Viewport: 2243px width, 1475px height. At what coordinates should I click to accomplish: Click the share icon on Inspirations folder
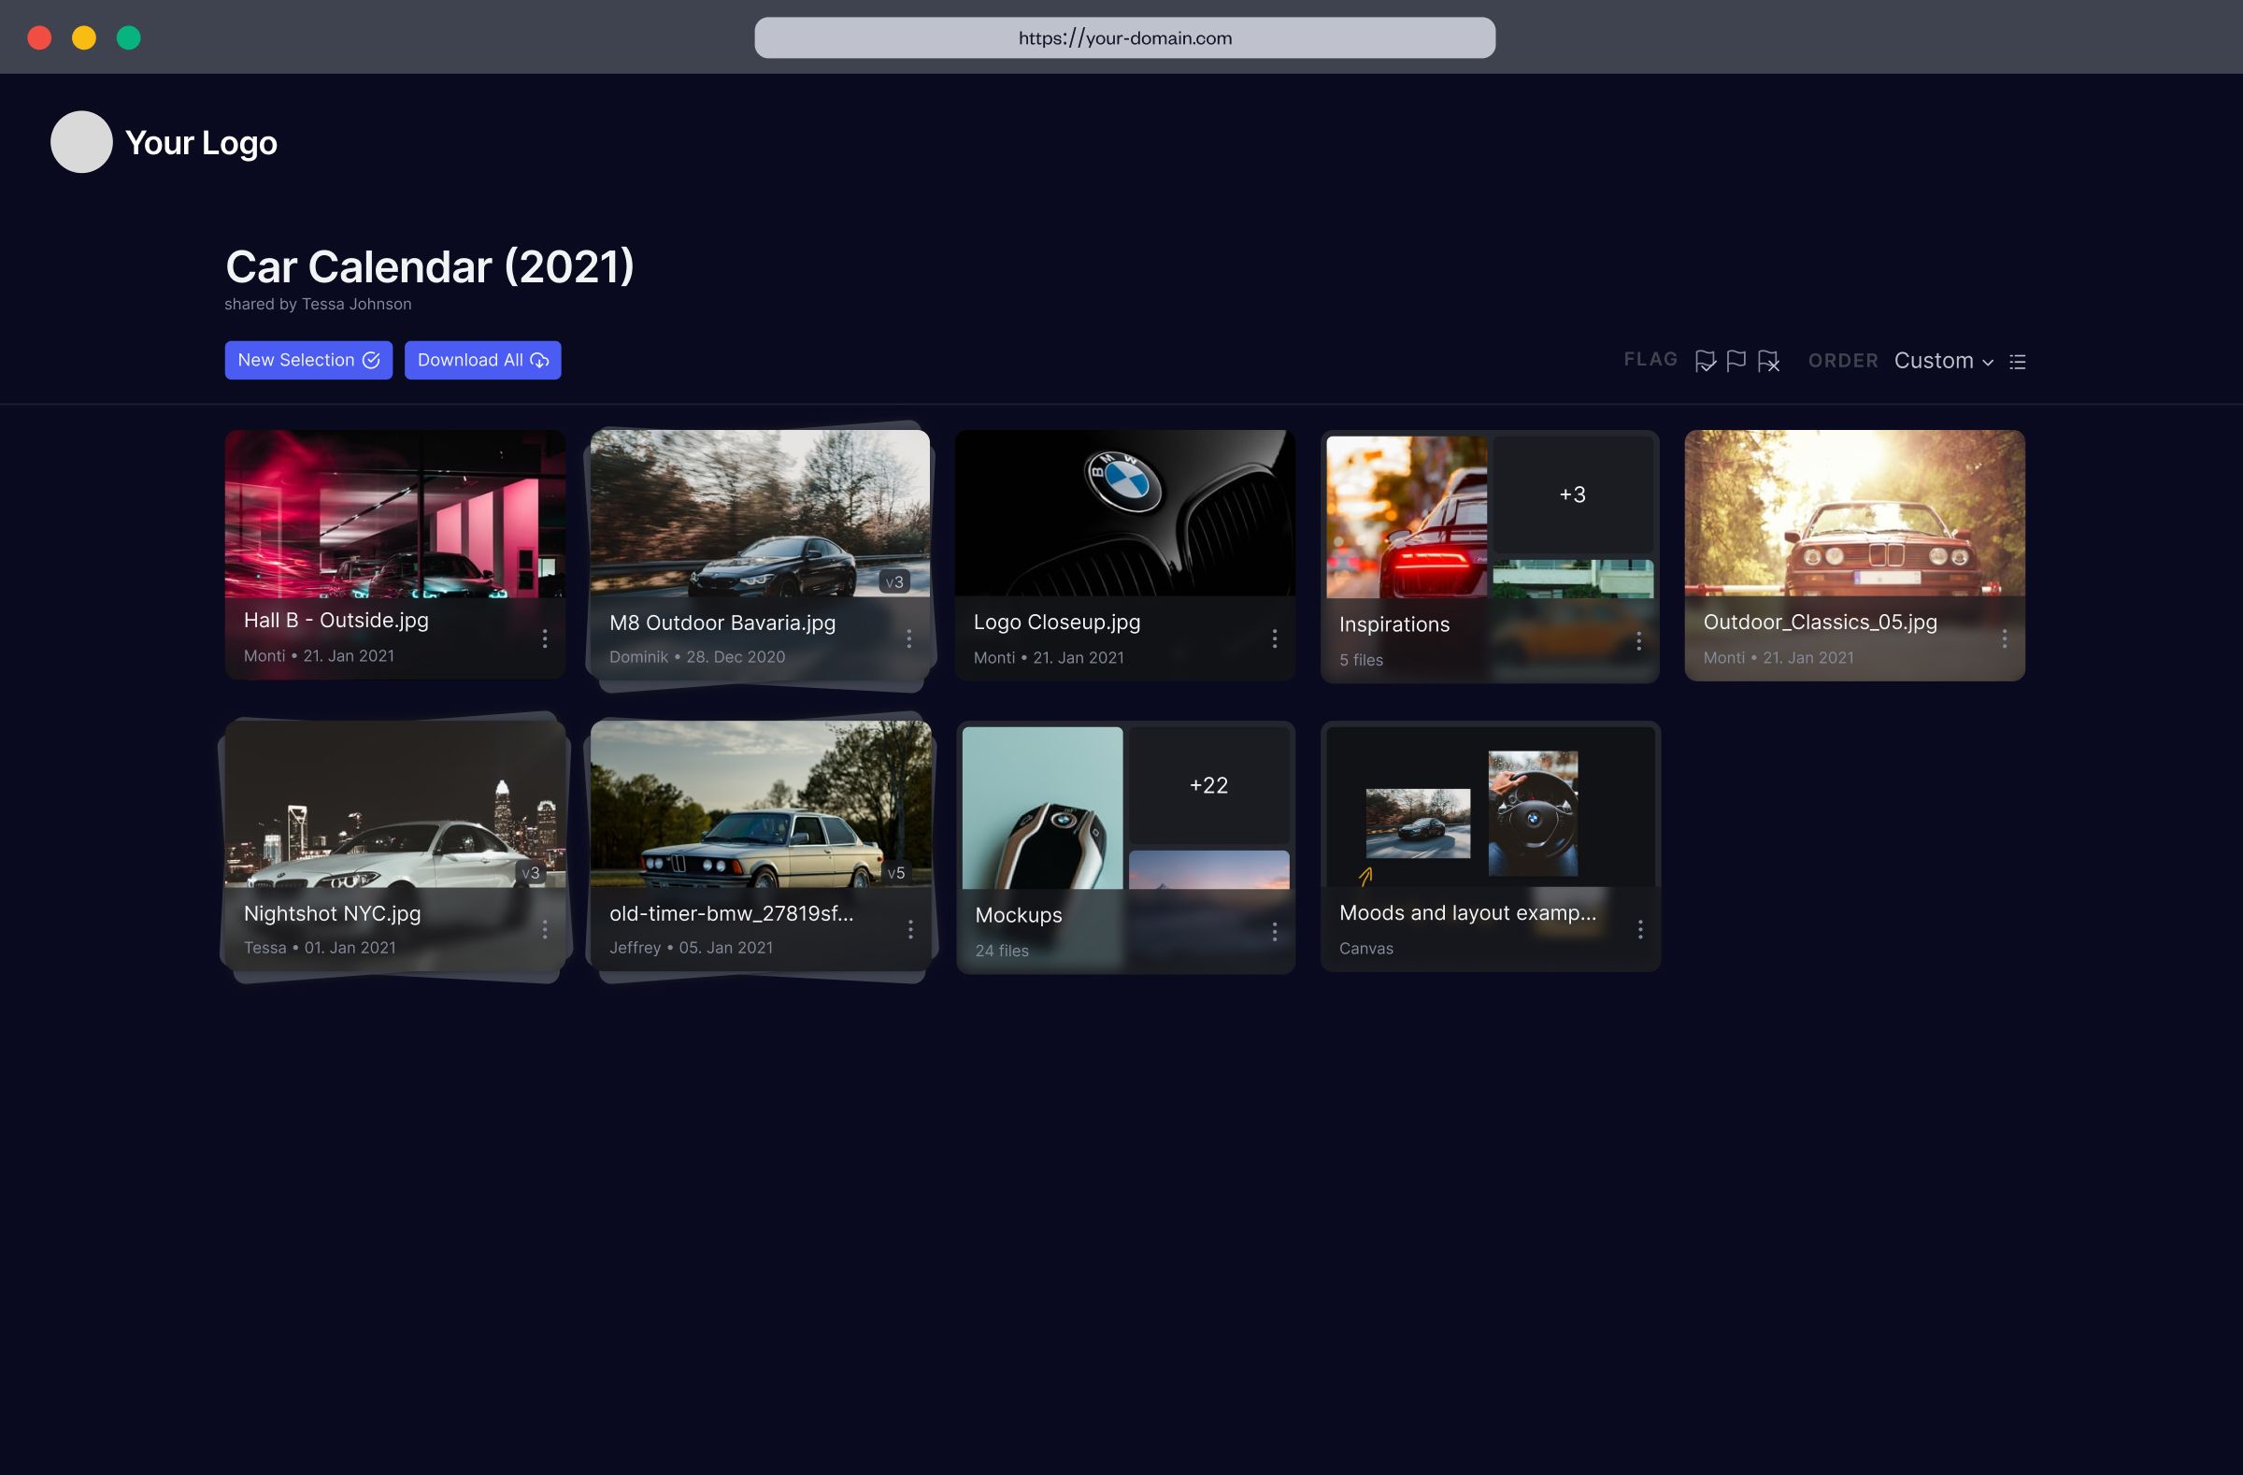pos(1641,640)
